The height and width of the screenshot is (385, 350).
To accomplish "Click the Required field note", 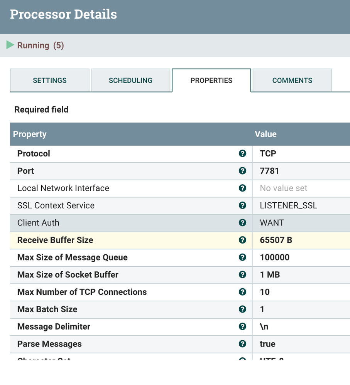I will pyautogui.click(x=41, y=109).
